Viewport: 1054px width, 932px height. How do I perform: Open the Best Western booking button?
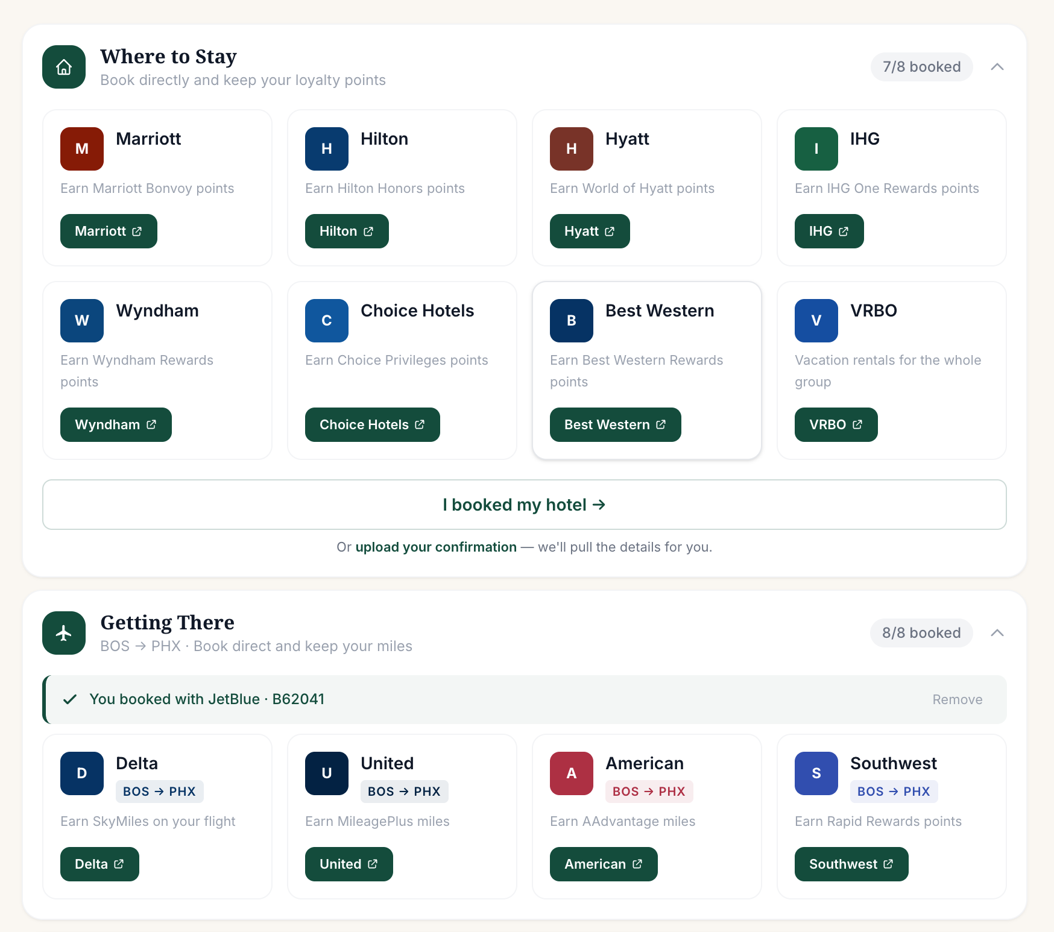(x=616, y=425)
